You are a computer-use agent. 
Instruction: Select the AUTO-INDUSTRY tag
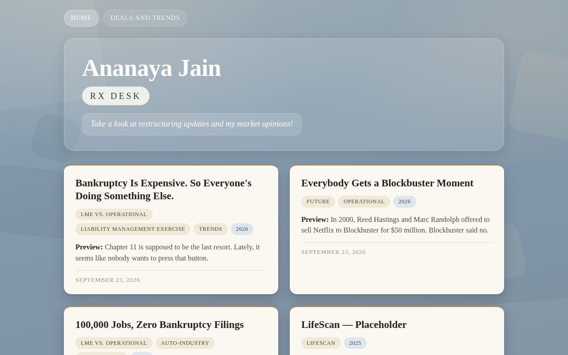click(x=185, y=343)
